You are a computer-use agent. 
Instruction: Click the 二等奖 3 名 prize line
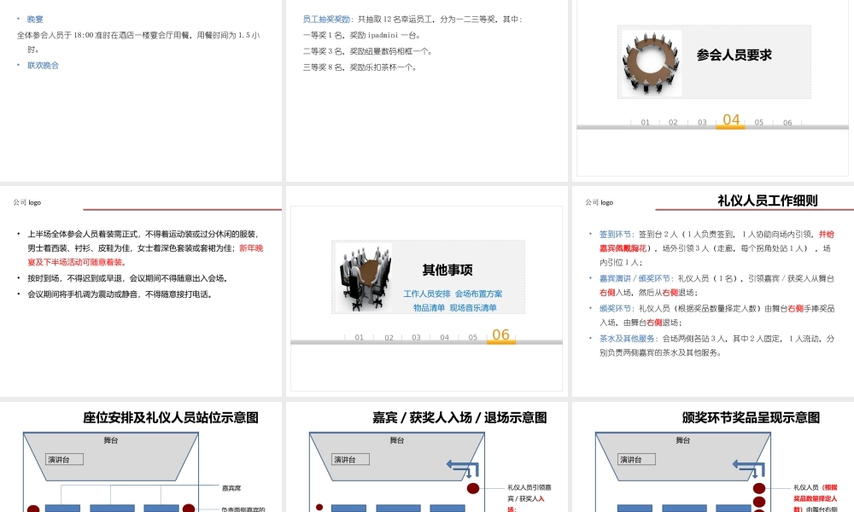tap(368, 52)
